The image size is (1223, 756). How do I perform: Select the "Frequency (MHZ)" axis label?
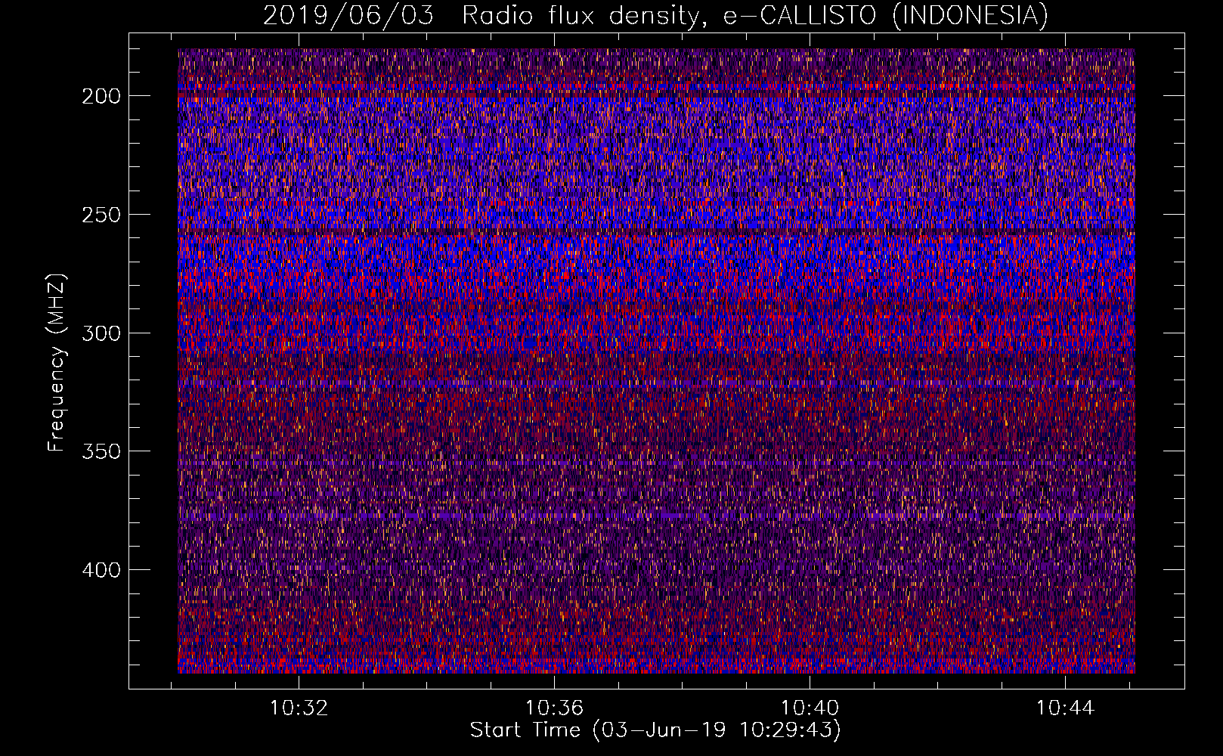point(57,362)
